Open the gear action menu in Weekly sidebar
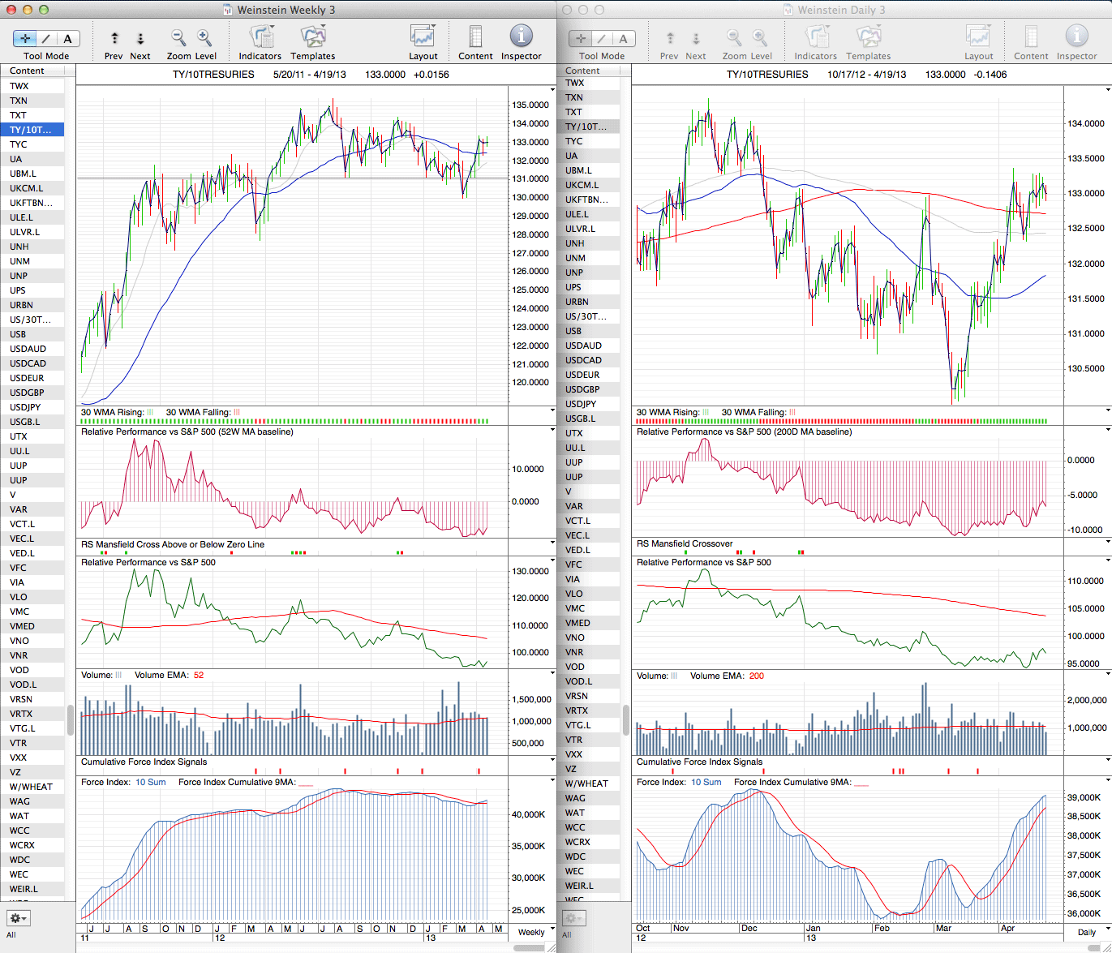 [18, 918]
